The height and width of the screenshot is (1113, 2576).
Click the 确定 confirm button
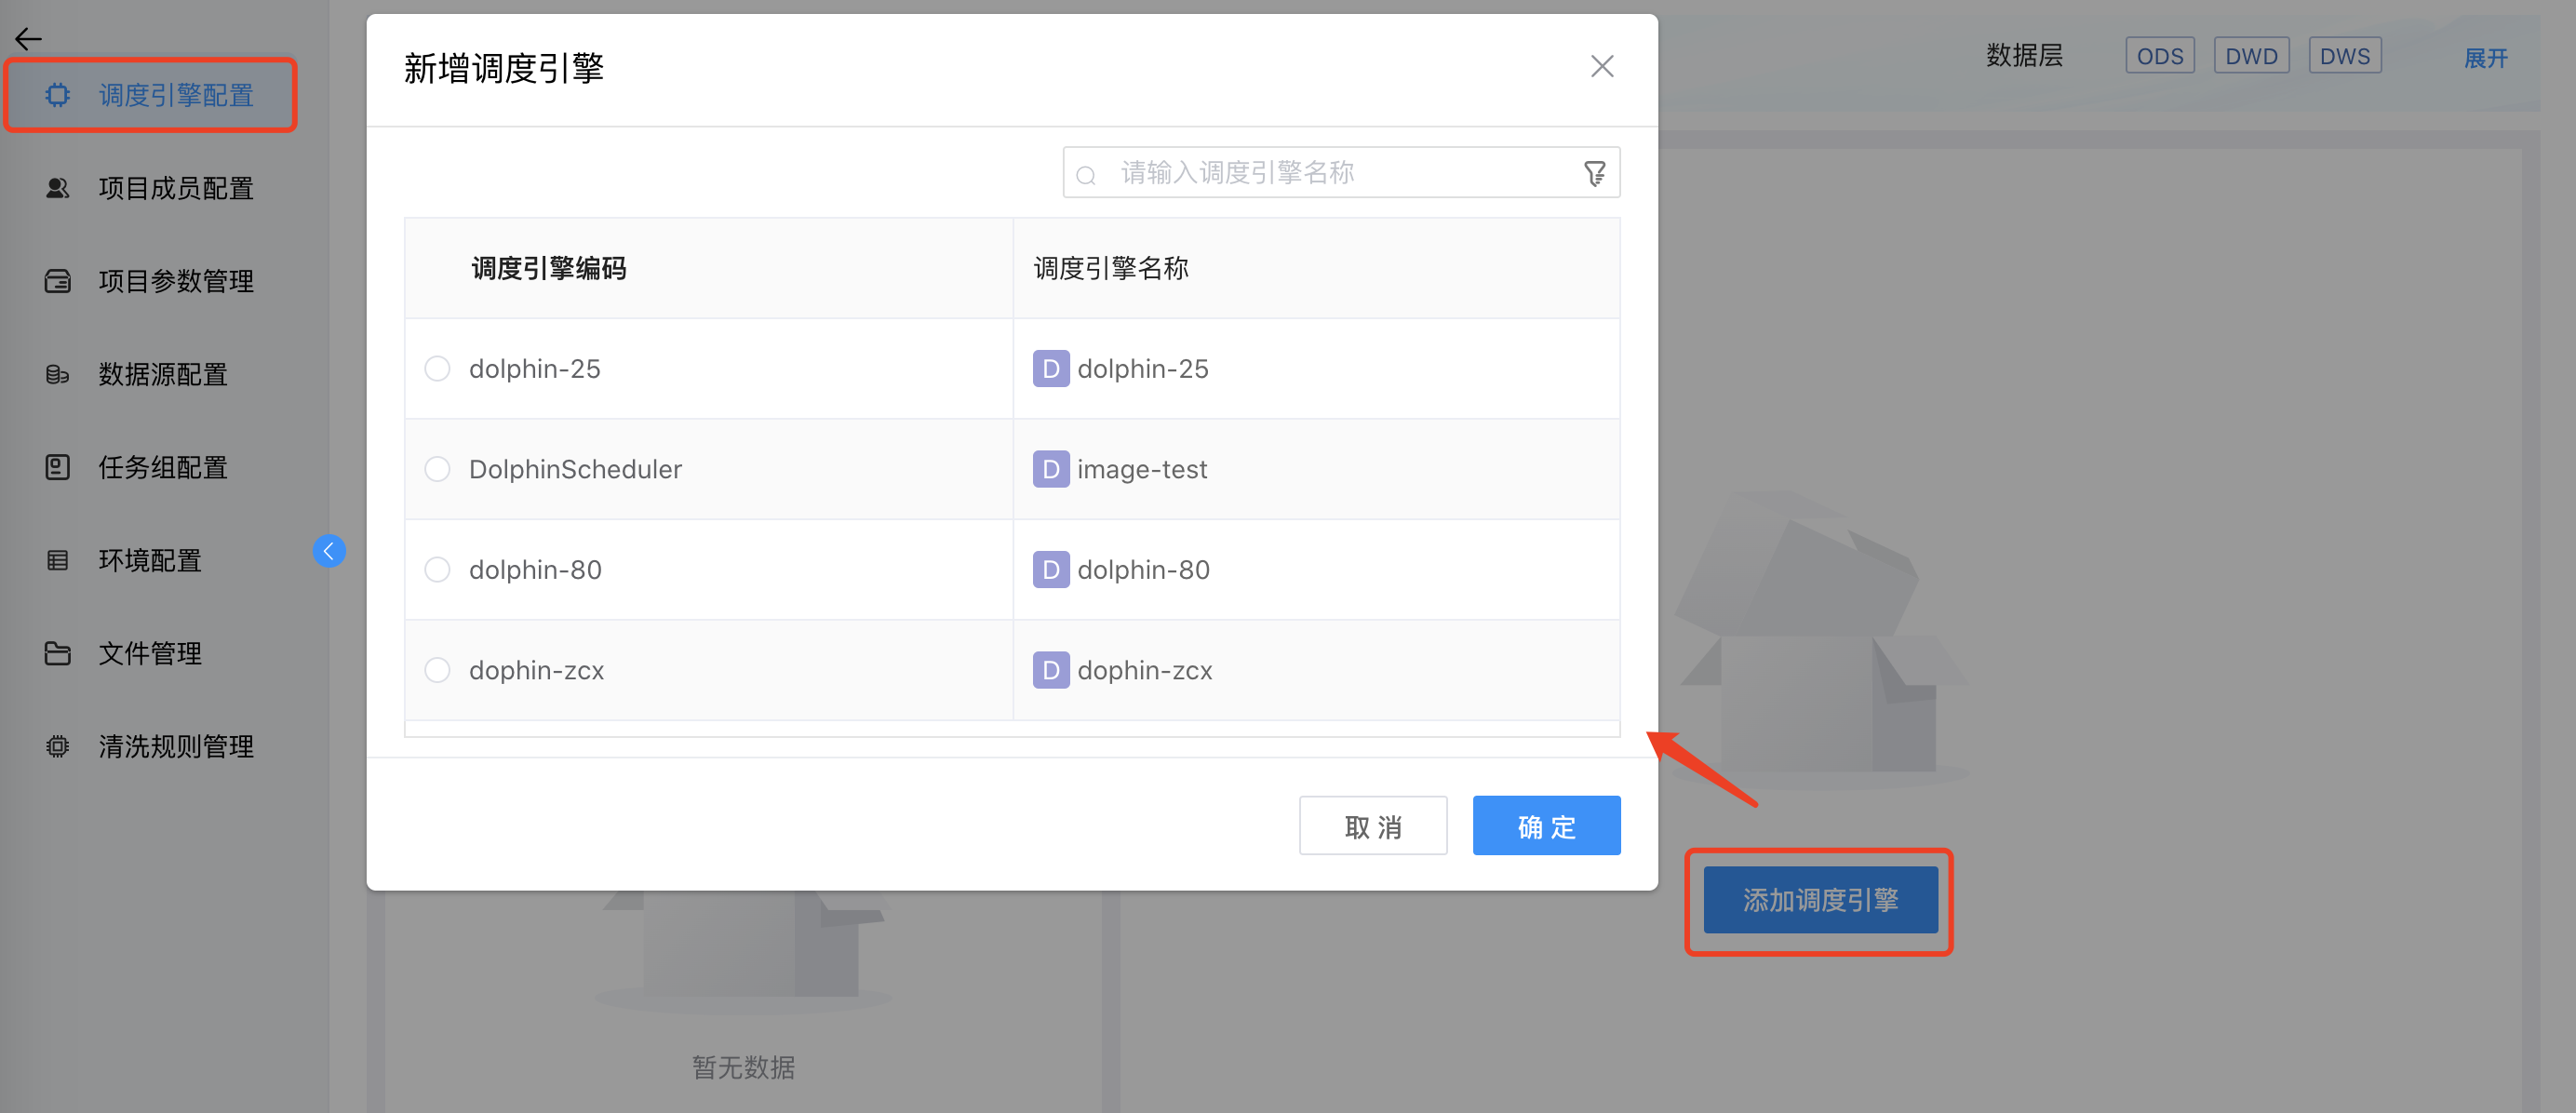1545,826
